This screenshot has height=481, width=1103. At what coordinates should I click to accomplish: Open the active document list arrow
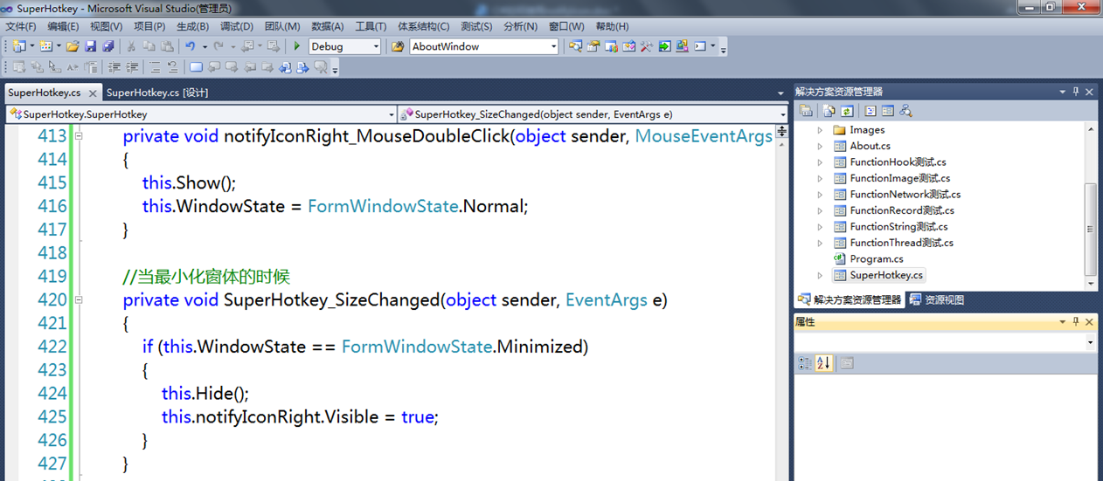click(x=780, y=93)
